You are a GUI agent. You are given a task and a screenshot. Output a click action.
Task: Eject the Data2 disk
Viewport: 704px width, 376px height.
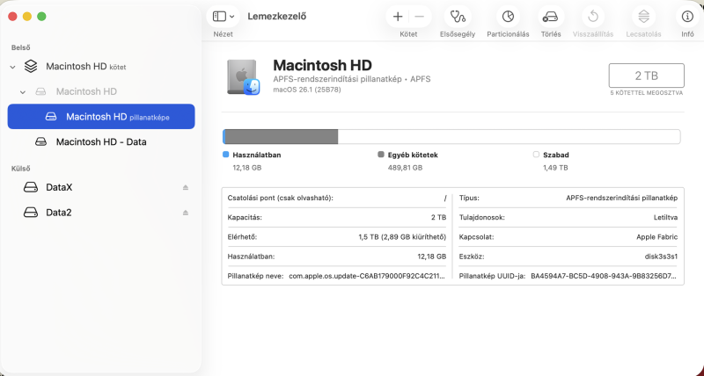tap(186, 213)
